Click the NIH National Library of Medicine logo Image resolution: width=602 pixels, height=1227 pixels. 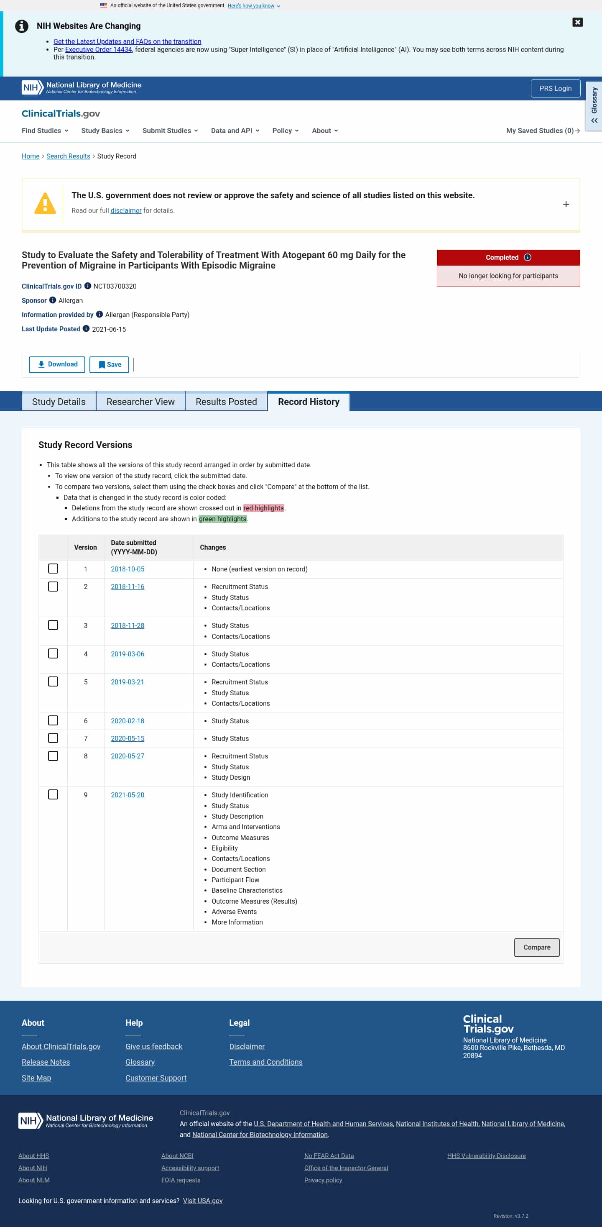[82, 88]
